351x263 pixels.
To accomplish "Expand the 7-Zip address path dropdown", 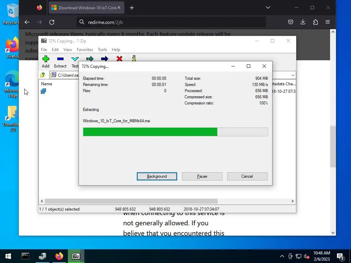I will 293,75.
